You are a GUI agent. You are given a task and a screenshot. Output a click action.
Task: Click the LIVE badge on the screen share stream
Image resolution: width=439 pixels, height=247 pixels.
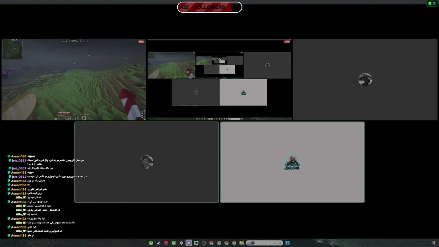coord(287,42)
